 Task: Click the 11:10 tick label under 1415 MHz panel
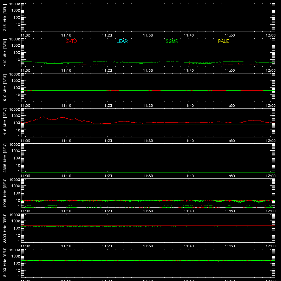66,141
